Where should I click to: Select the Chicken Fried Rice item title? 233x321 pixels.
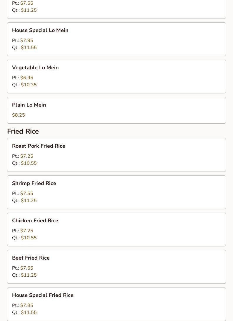[35, 221]
